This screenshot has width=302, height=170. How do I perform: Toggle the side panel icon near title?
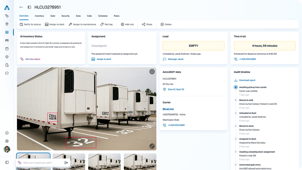pyautogui.click(x=29, y=7)
